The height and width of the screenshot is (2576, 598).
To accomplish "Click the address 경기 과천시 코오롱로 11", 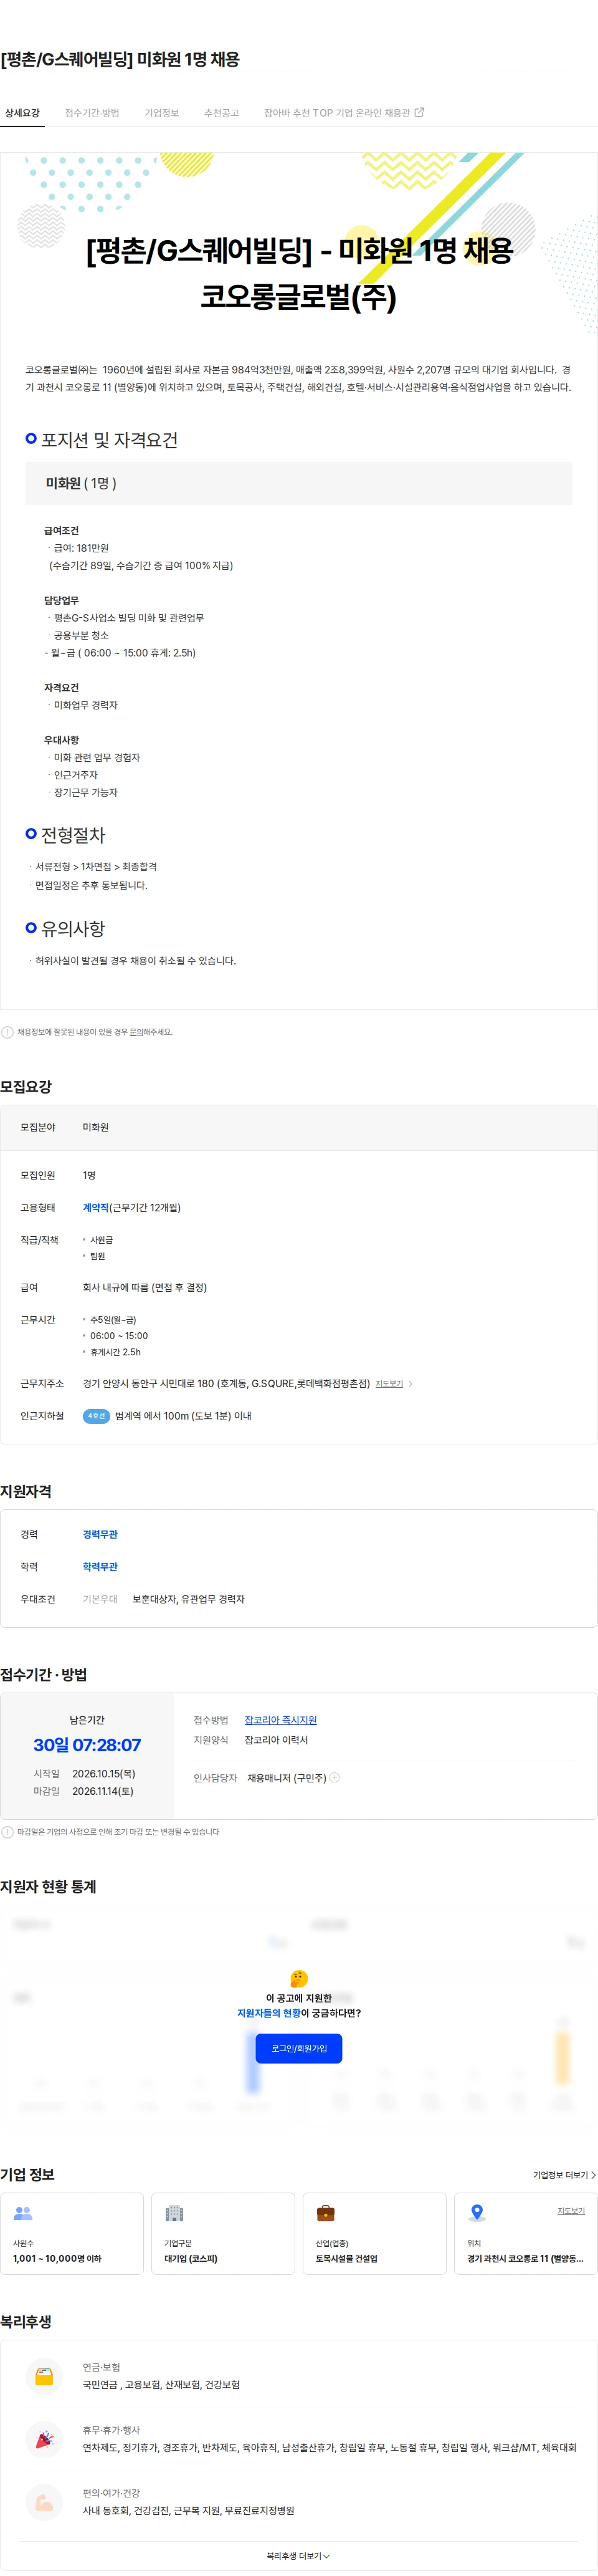I will pos(525,2259).
